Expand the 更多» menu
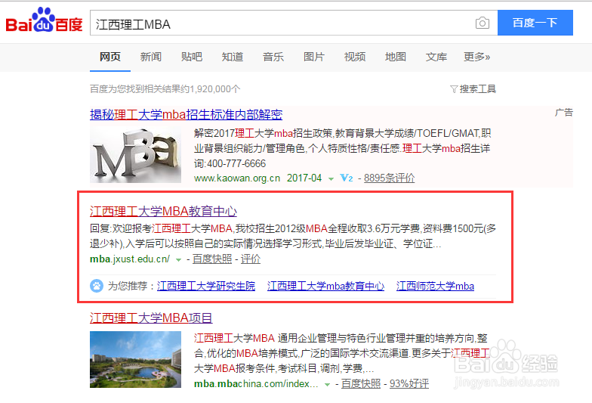This screenshot has height=403, width=592. click(x=477, y=57)
